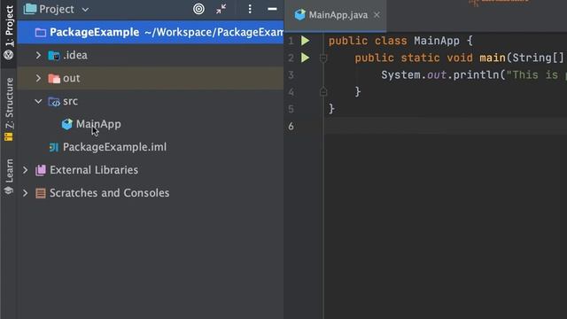Screen dimensions: 567x319
Task: Click line number 5 in gutter
Action: point(291,109)
